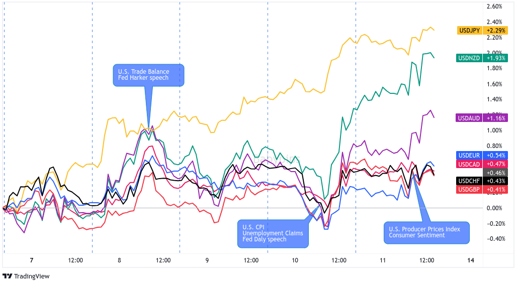
Task: Click the −0.40% price scale label
Action: pyautogui.click(x=495, y=239)
